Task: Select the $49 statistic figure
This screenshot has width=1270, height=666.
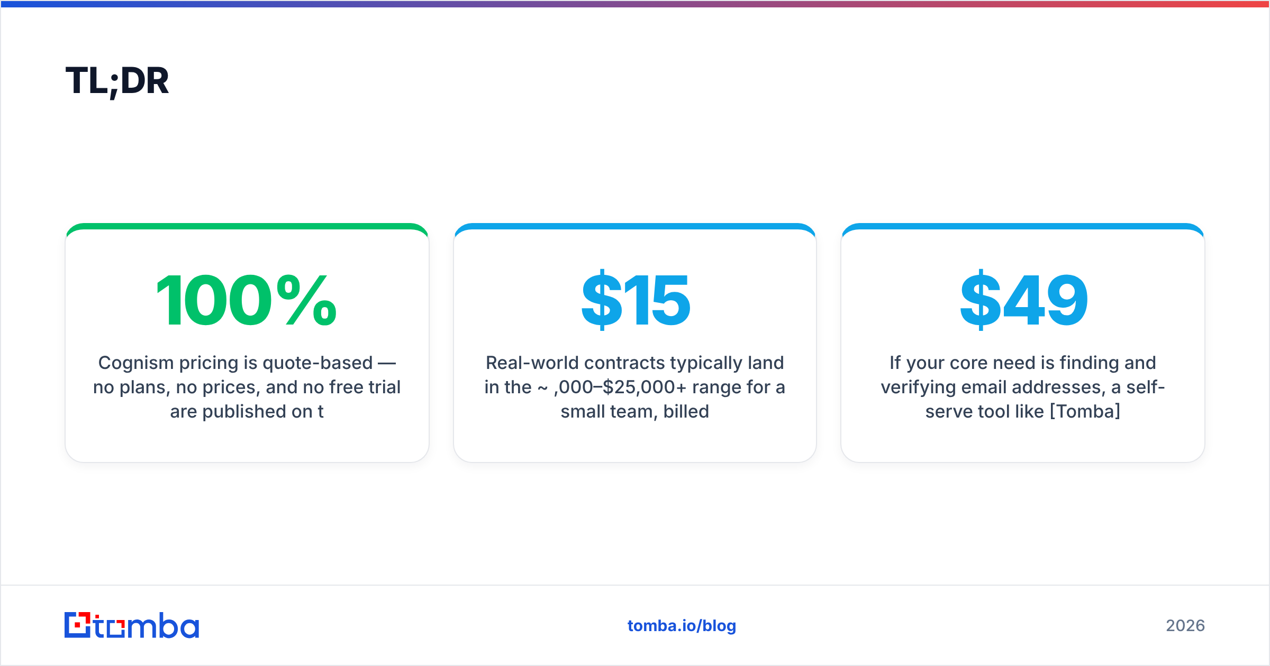Action: pyautogui.click(x=1023, y=300)
